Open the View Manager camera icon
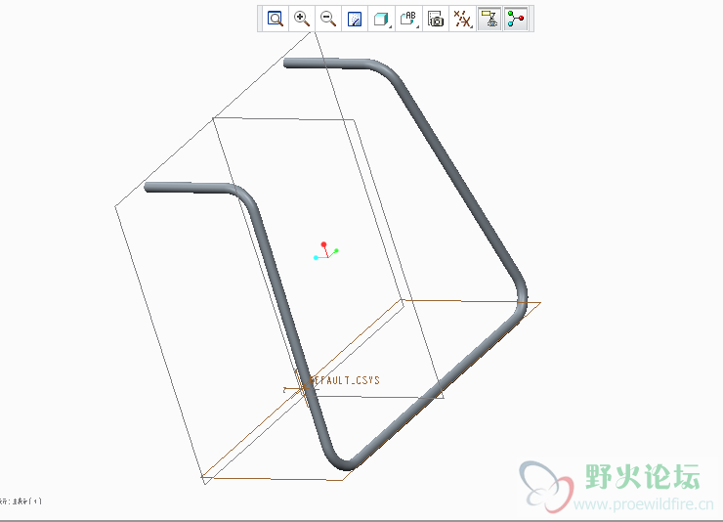The height and width of the screenshot is (522, 723). tap(436, 19)
